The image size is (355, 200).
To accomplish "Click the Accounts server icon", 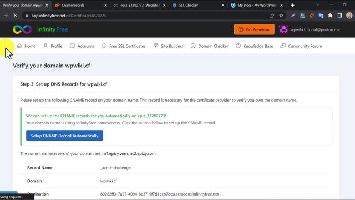I will 72,46.
